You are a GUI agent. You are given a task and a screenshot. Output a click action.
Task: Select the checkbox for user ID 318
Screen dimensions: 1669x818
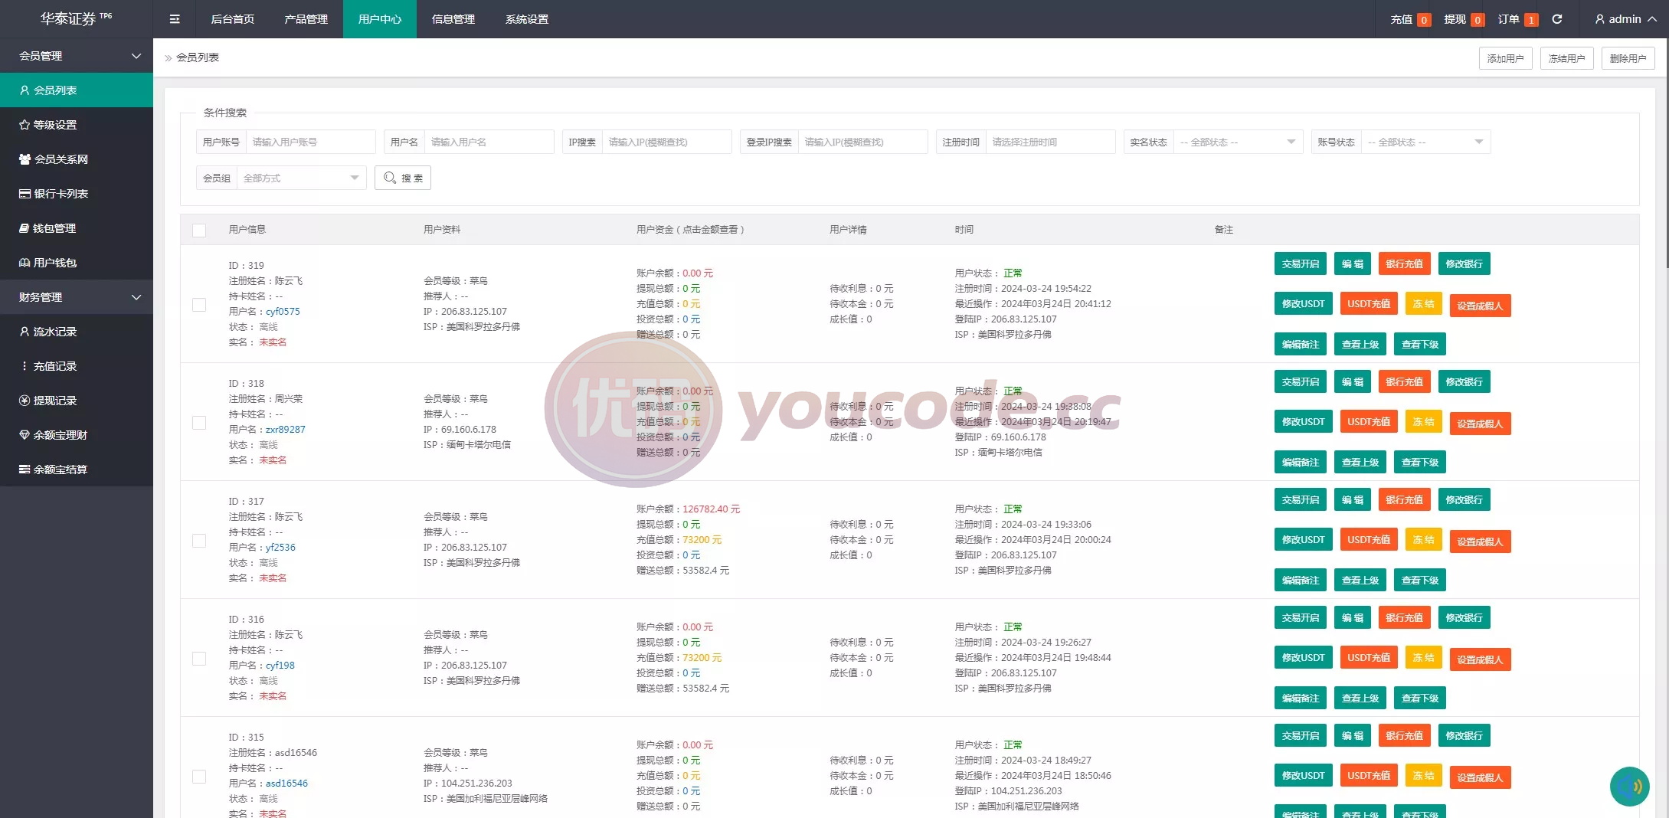(199, 423)
